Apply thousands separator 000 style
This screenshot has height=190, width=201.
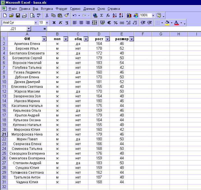122,23
